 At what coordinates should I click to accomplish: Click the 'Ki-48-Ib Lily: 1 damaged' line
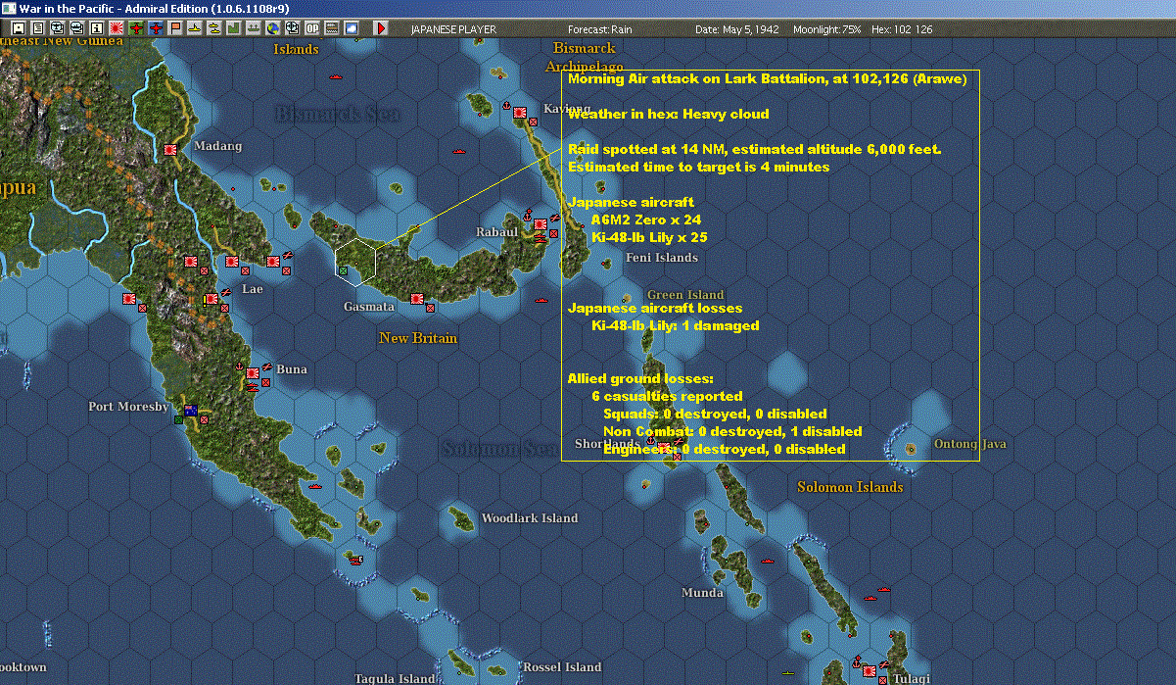tap(676, 325)
